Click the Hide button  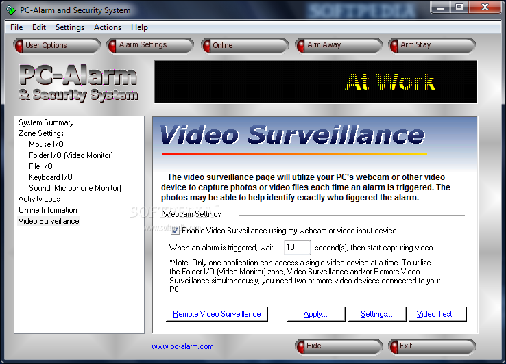(338, 347)
